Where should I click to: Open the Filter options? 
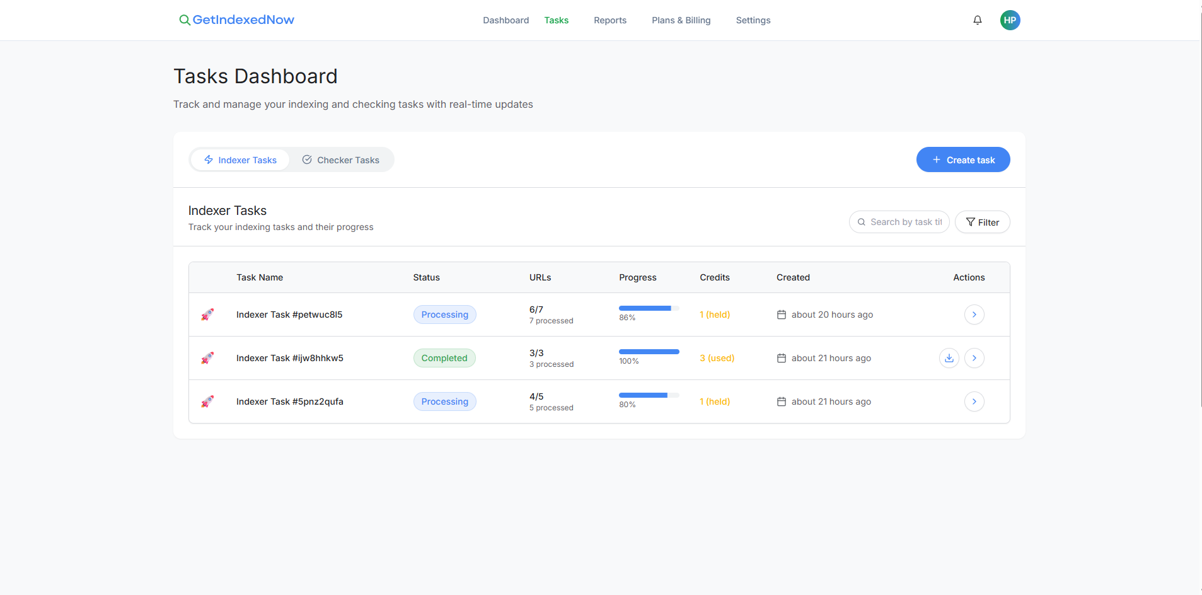click(x=982, y=222)
